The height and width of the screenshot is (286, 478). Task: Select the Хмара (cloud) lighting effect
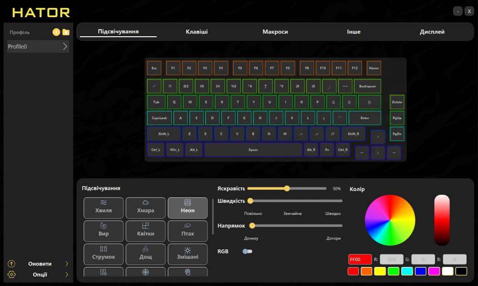coord(146,208)
